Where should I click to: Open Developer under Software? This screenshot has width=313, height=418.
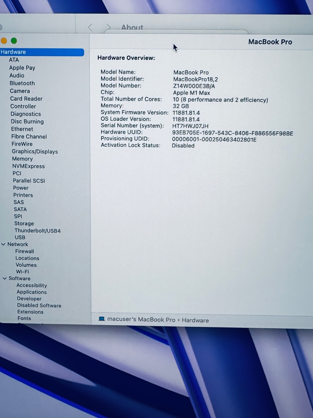click(29, 299)
